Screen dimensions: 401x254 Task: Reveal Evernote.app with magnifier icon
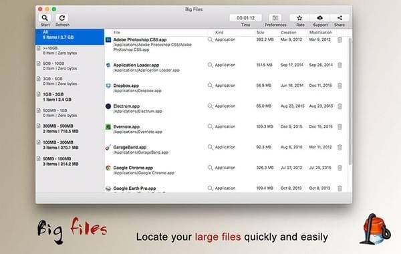211,126
